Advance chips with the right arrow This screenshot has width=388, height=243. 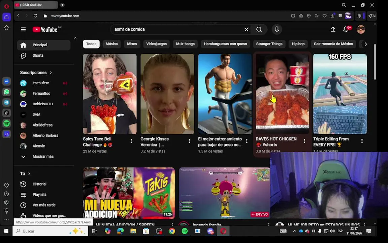(x=365, y=44)
